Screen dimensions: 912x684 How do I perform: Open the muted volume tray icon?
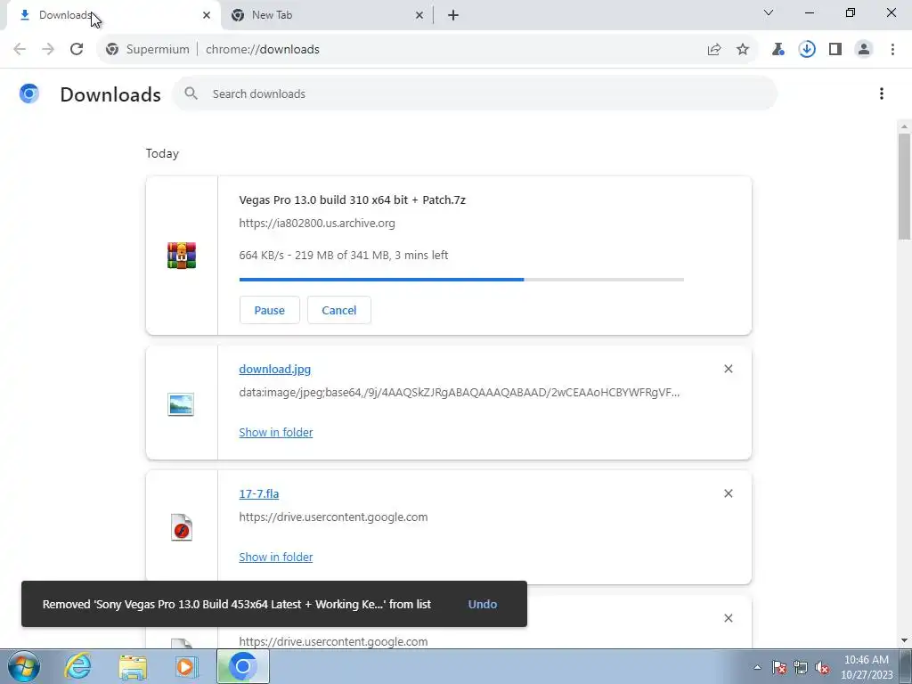(822, 667)
